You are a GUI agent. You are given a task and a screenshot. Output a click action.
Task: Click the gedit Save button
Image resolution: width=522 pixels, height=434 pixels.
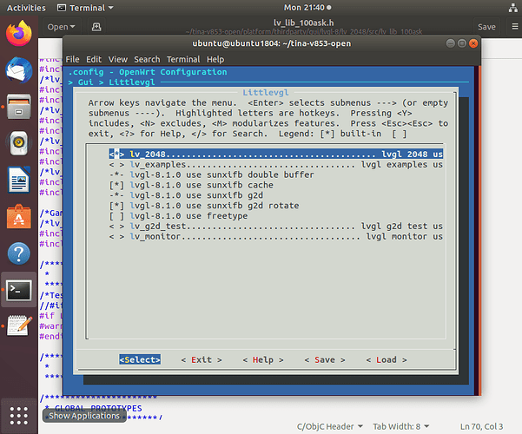486,27
